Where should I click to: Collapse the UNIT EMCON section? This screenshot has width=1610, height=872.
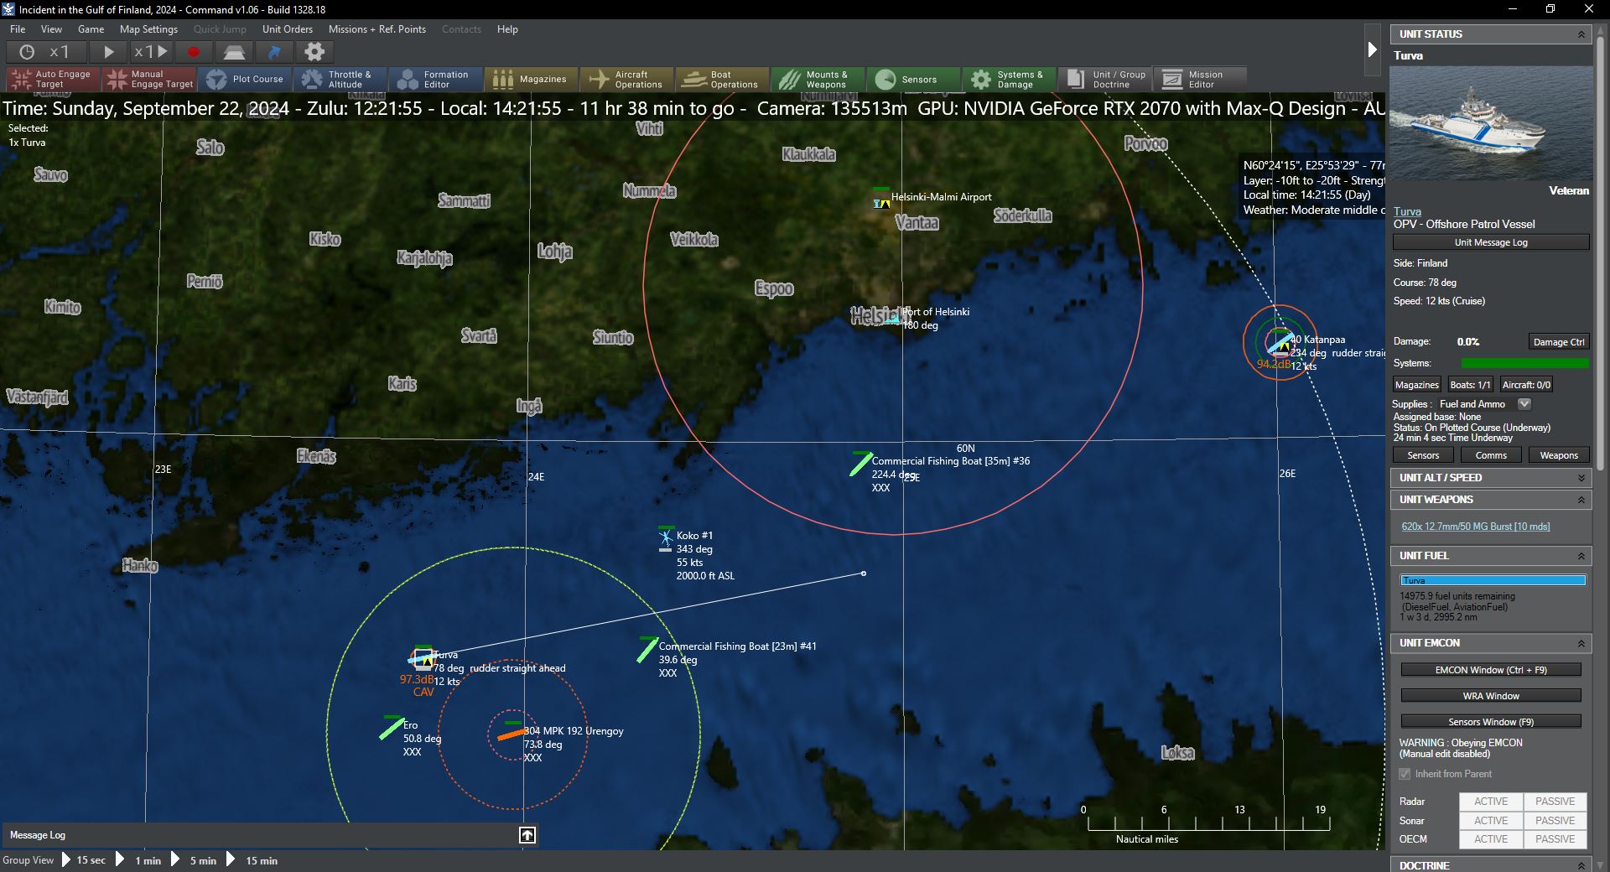(x=1581, y=643)
